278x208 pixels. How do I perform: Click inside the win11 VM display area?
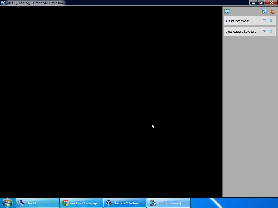pyautogui.click(x=111, y=102)
